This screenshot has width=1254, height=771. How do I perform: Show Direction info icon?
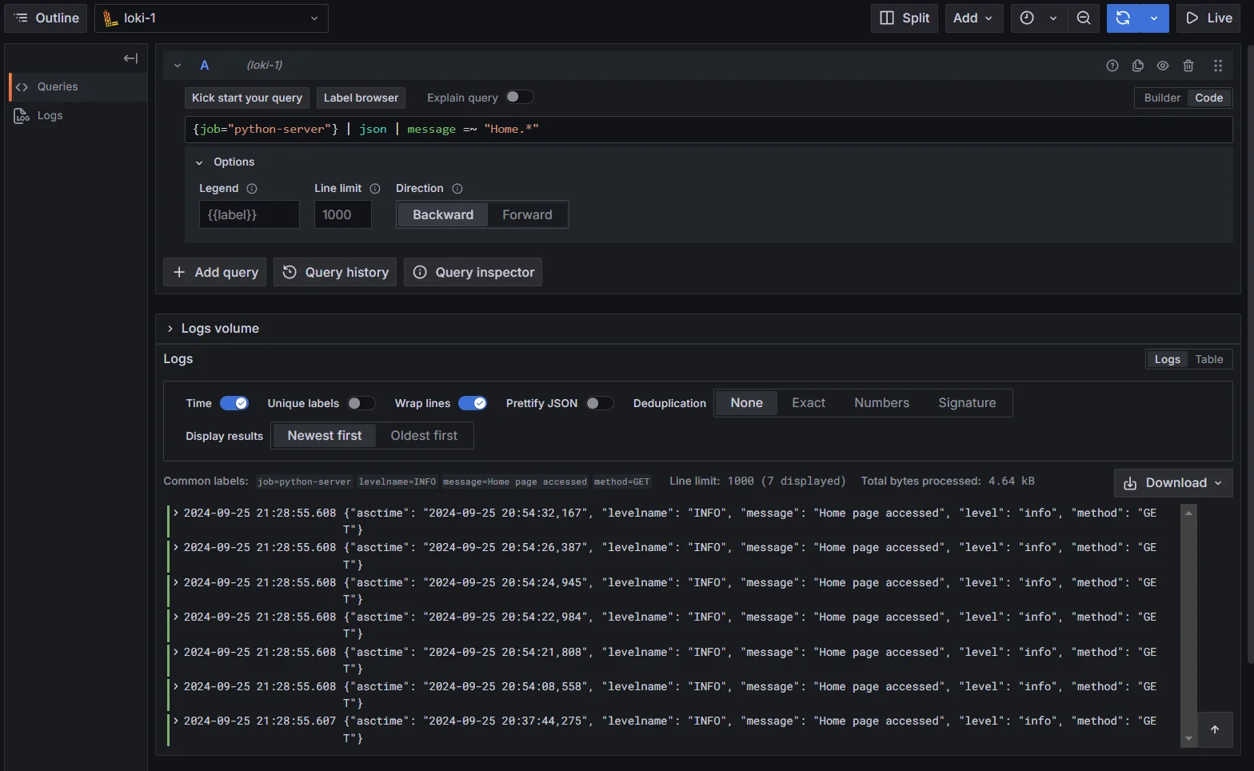pyautogui.click(x=457, y=189)
